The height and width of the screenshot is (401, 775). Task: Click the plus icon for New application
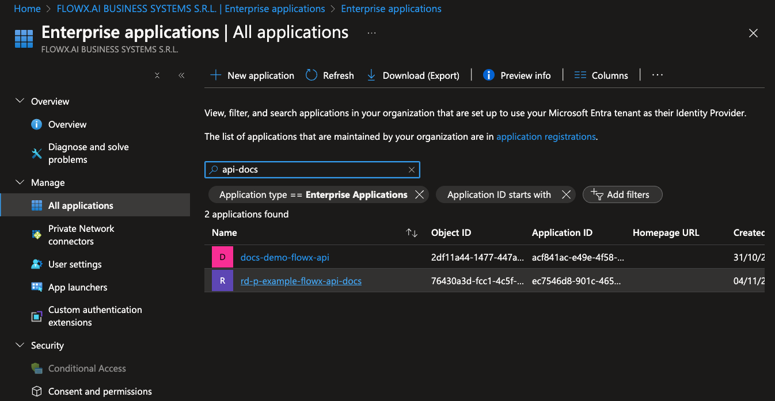click(x=215, y=75)
